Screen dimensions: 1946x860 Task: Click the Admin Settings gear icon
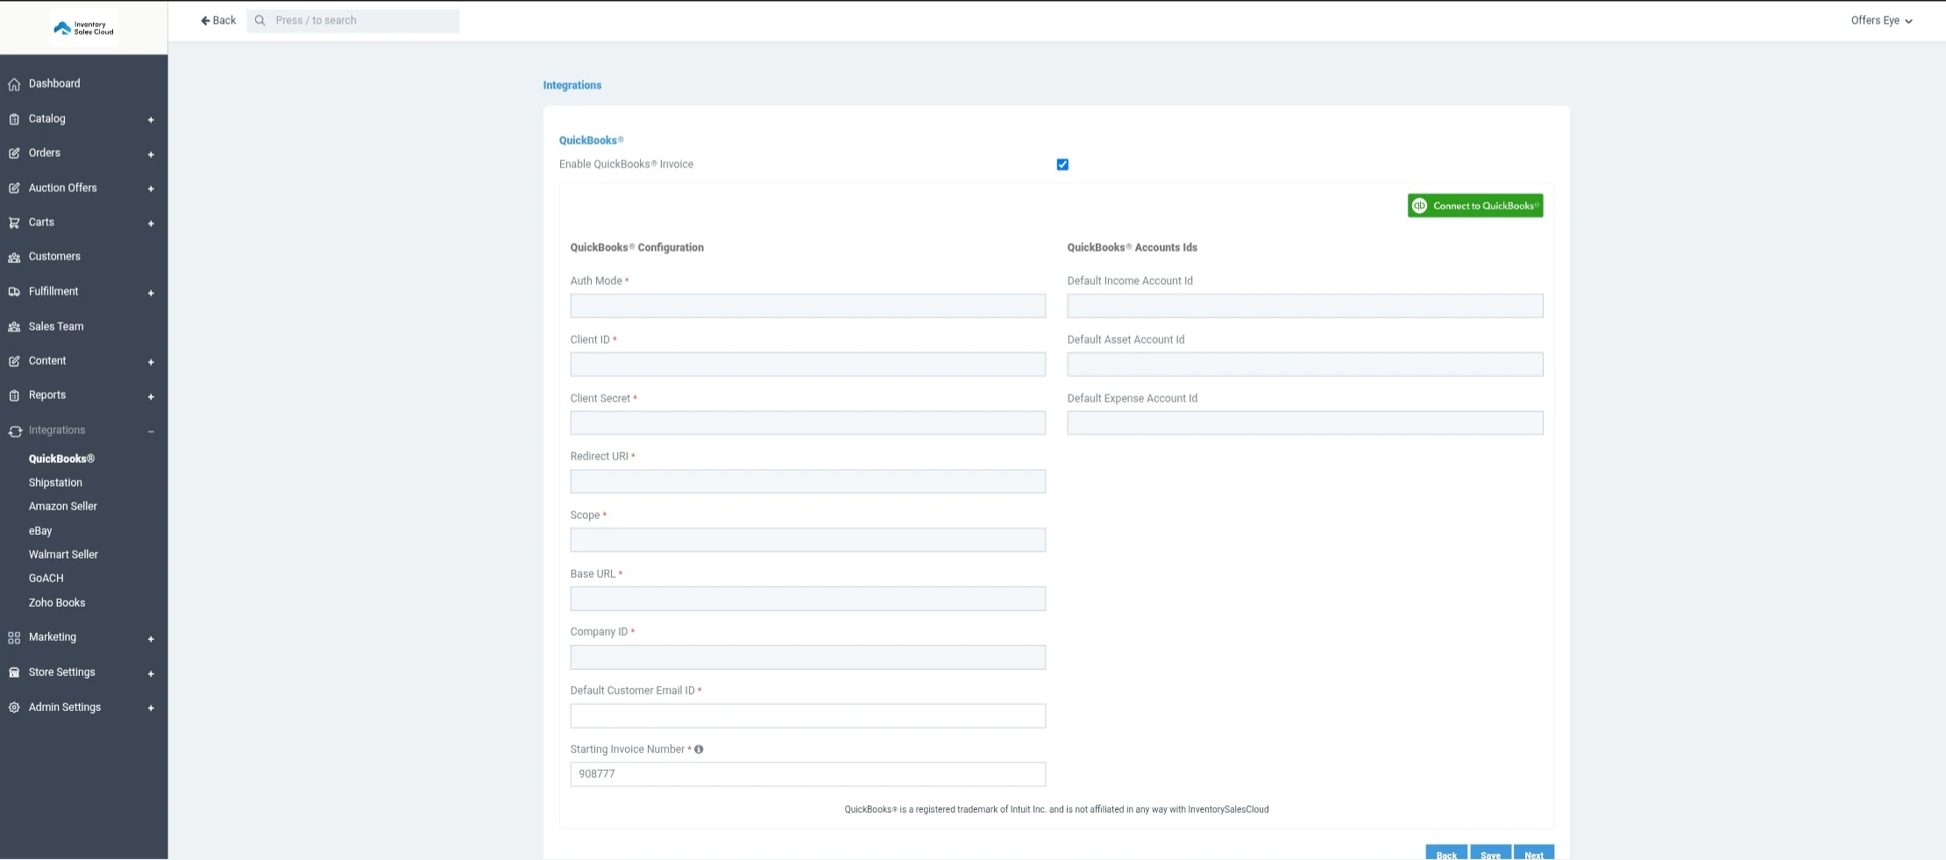14,707
